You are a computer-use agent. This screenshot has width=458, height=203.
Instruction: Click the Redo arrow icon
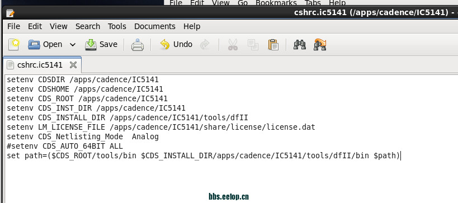tap(205, 45)
